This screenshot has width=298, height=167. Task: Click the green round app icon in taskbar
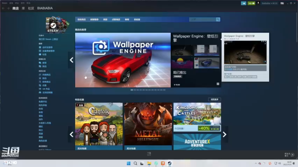[x=156, y=163]
